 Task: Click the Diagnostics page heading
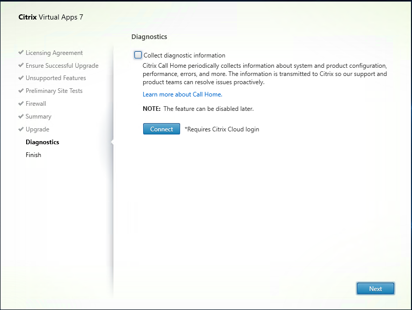coord(149,37)
